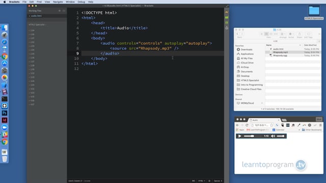Open Photos app from the Dock
Screen dimensions: 326x183
[5, 78]
